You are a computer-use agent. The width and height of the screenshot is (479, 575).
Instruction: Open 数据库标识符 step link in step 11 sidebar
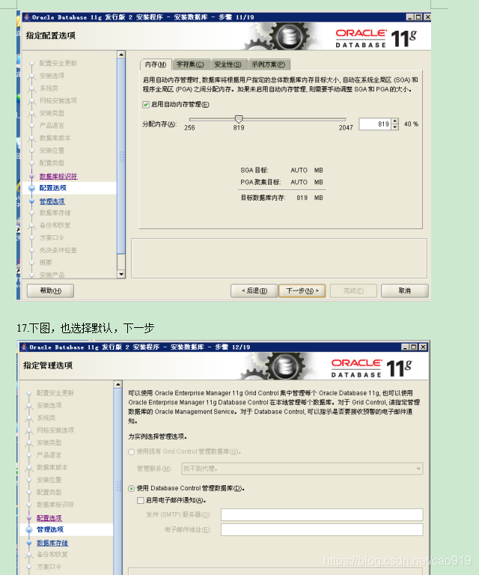[x=58, y=177]
